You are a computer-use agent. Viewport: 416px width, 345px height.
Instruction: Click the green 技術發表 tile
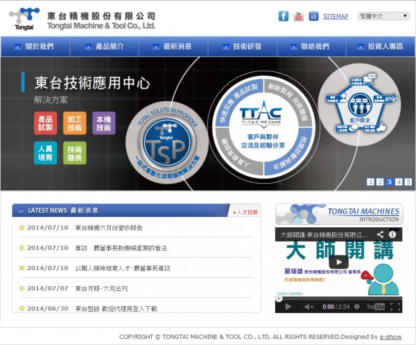click(75, 153)
